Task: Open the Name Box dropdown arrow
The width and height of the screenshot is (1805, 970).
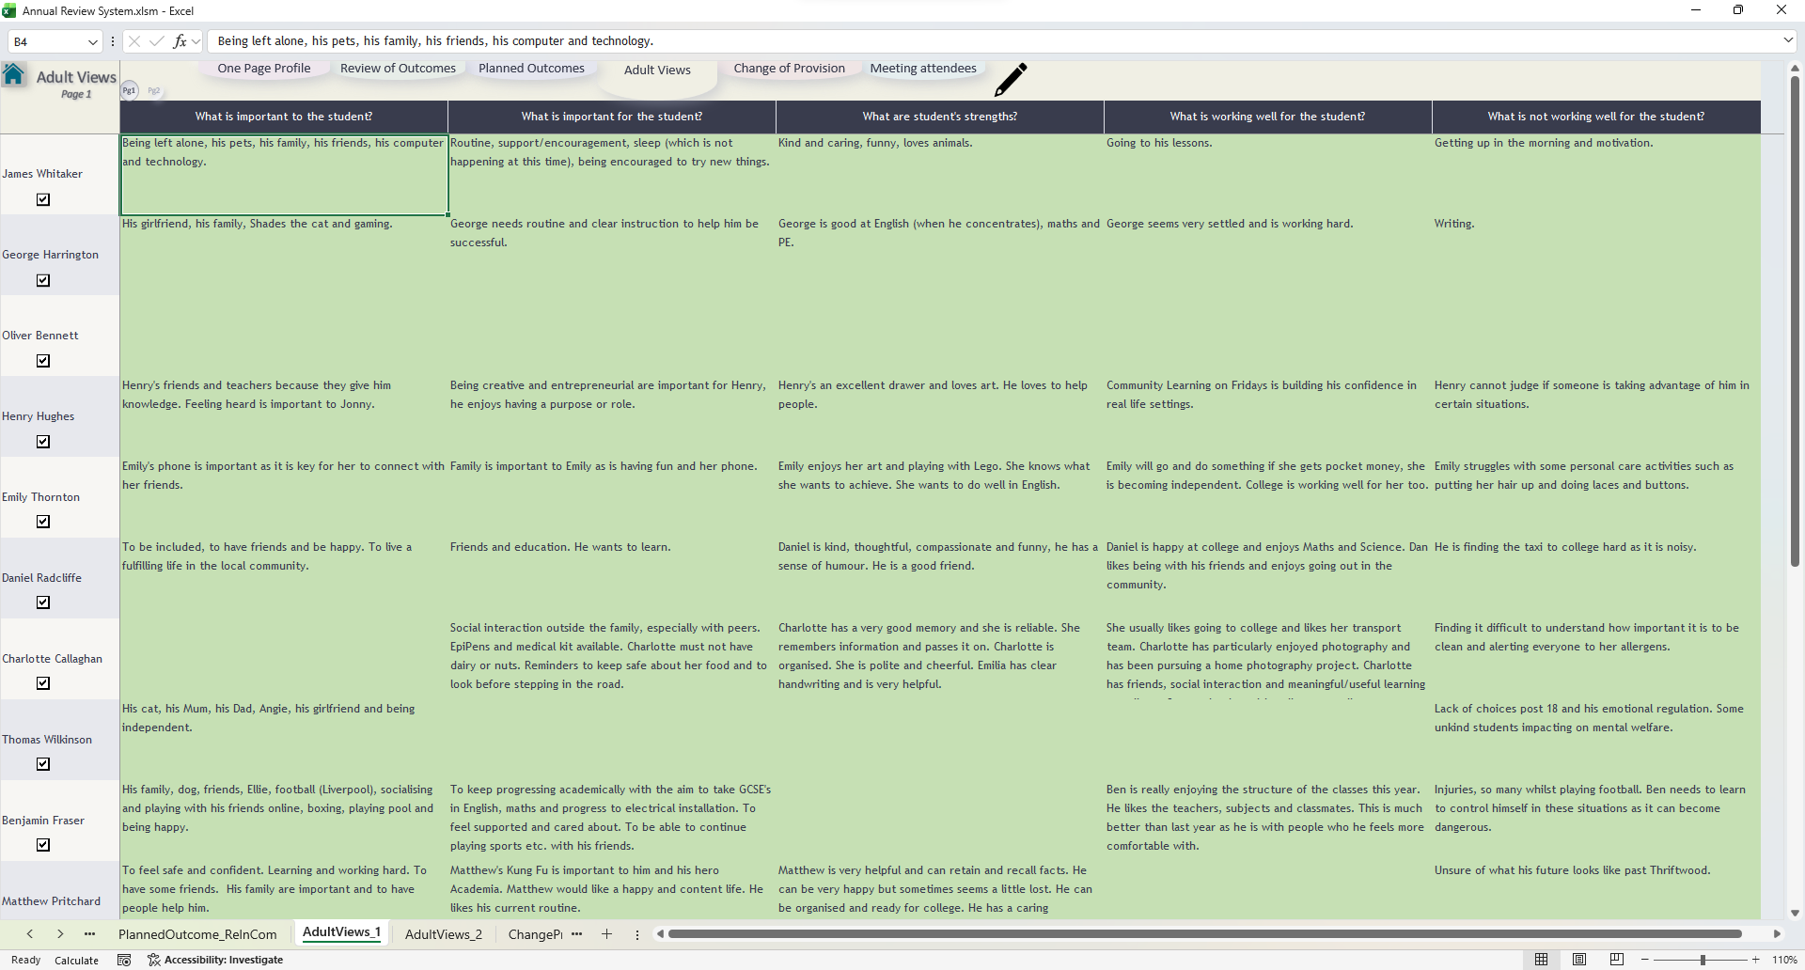Action: tap(92, 41)
